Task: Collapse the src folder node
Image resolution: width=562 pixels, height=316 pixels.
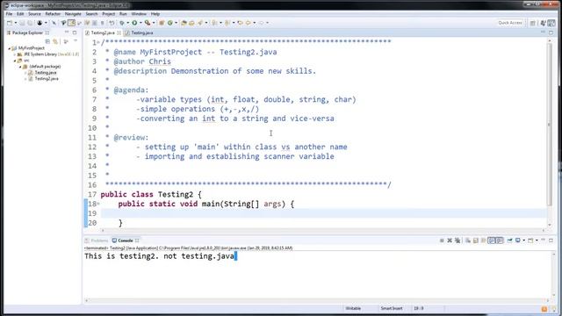Action: pos(15,61)
